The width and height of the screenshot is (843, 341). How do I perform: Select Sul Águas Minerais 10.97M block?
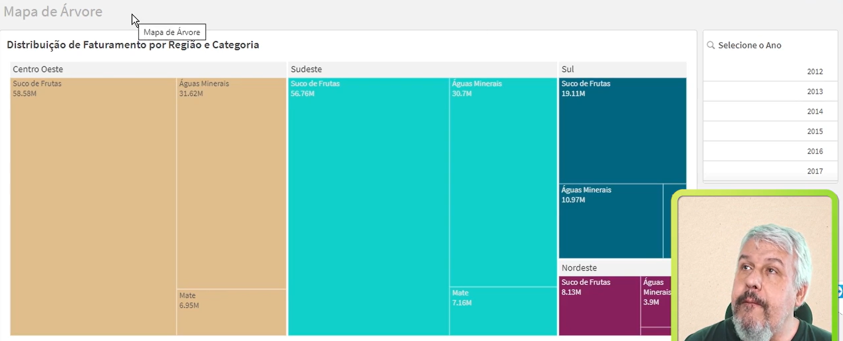(611, 221)
